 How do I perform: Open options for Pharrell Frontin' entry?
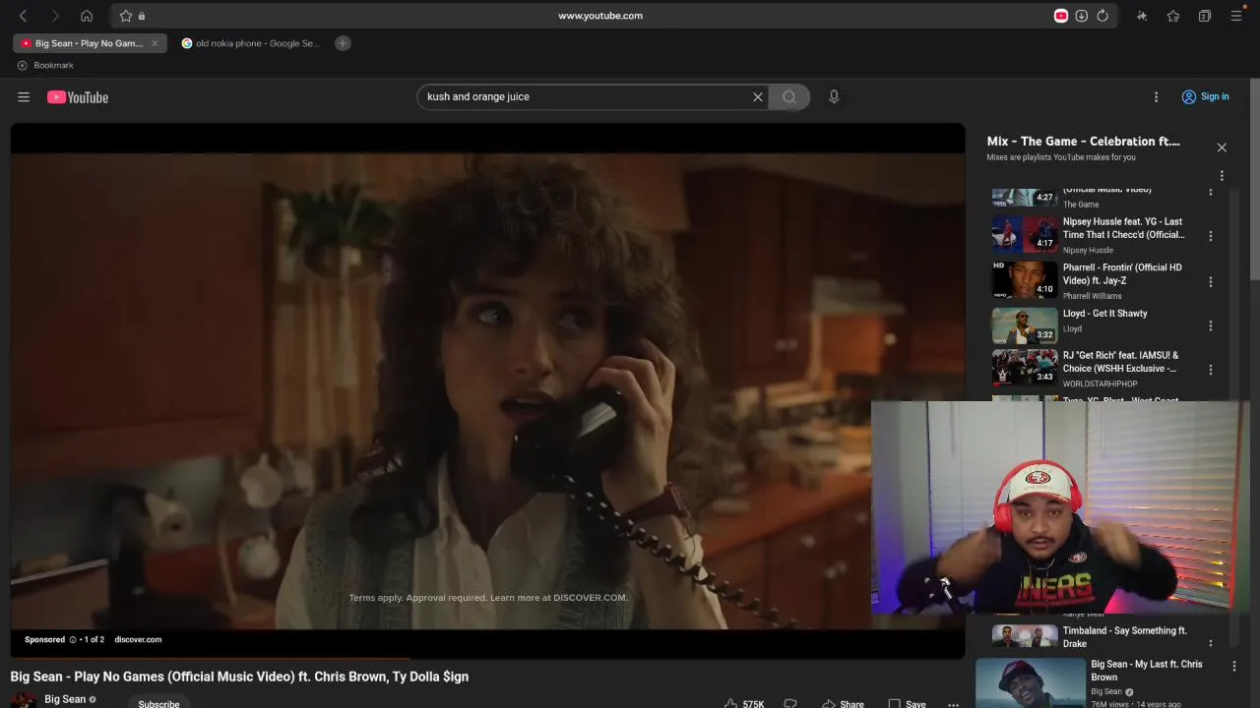click(1211, 281)
